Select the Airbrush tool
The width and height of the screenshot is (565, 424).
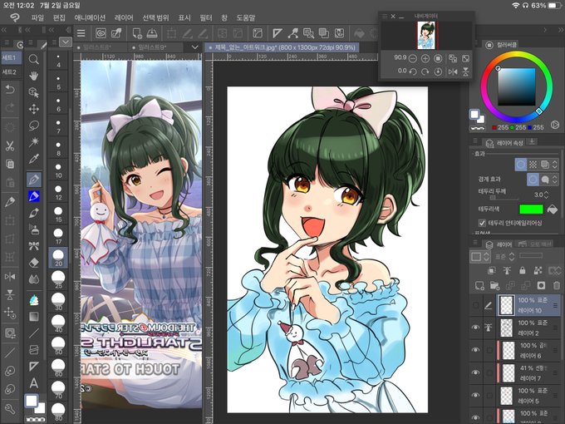pos(33,229)
